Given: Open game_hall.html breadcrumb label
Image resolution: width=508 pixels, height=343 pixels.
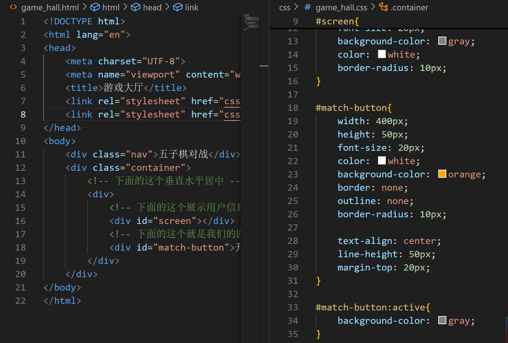Looking at the screenshot, I should (50, 7).
